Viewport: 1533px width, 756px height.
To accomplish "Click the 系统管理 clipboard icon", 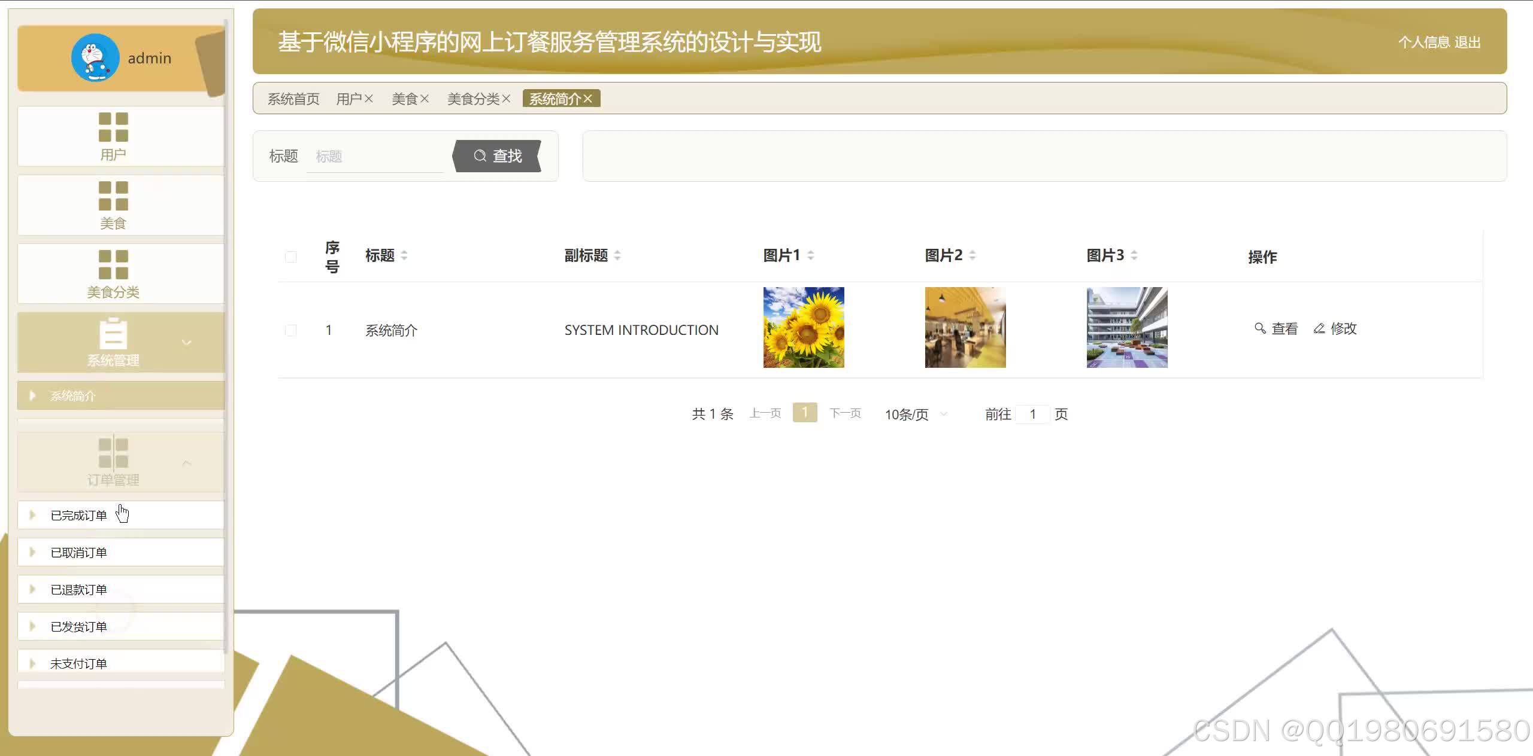I will tap(113, 333).
